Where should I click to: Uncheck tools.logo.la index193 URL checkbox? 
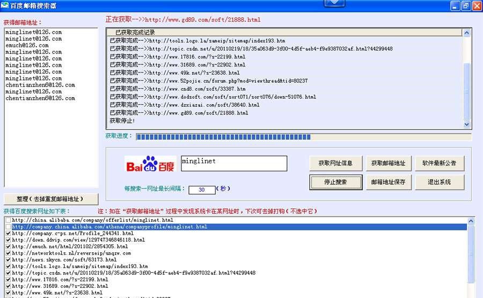(x=8, y=266)
